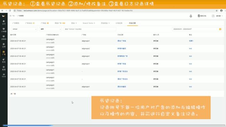The width and height of the screenshot is (226, 127).
Task: Bookmark page with browser star icon
Action: (x=217, y=10)
